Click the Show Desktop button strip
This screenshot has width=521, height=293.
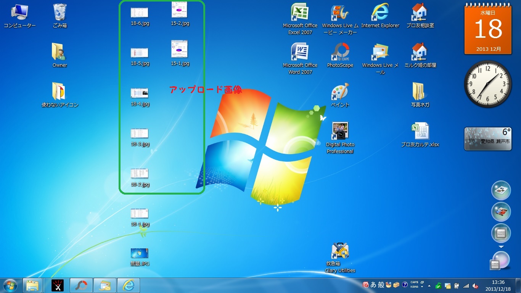[x=518, y=285]
